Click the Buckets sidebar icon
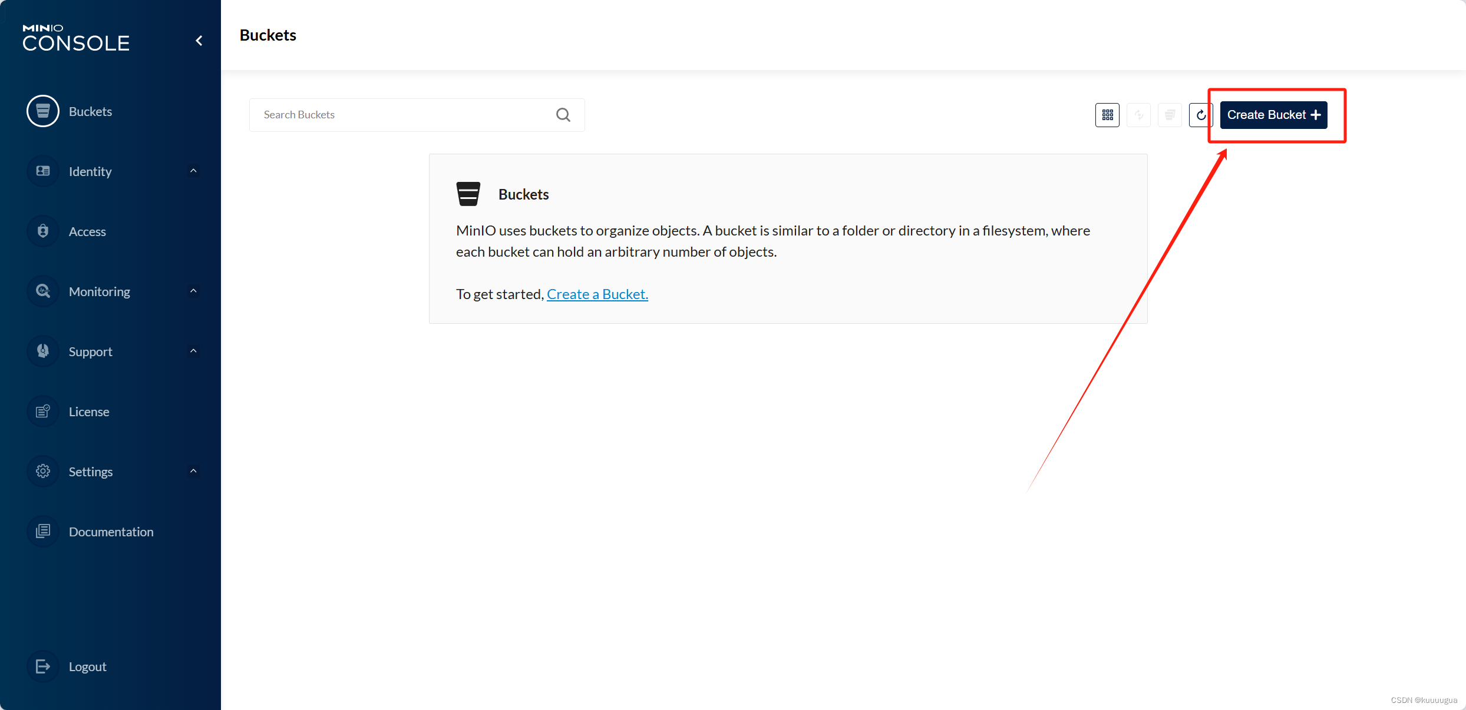1466x710 pixels. pyautogui.click(x=43, y=111)
